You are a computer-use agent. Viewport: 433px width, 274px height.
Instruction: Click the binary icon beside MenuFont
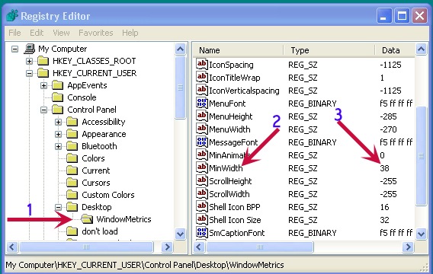pos(202,103)
